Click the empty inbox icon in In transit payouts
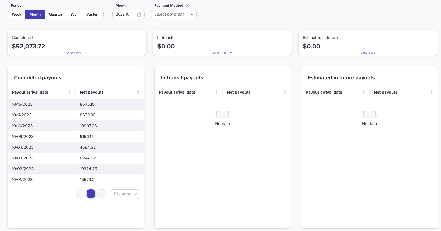The height and width of the screenshot is (231, 441). click(223, 113)
